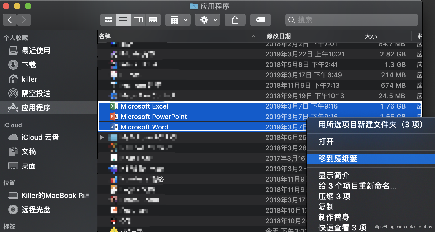Click the 下载 download arrow icon

[13, 65]
